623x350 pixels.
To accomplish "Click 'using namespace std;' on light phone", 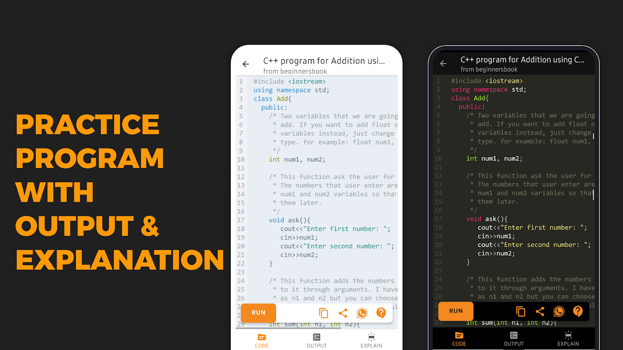I will point(291,90).
